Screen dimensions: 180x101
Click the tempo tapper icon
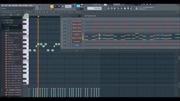(131, 8)
